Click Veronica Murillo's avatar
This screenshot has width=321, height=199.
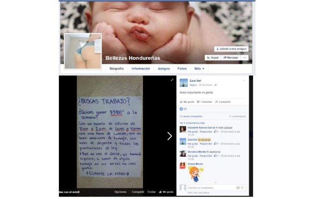[183, 154]
